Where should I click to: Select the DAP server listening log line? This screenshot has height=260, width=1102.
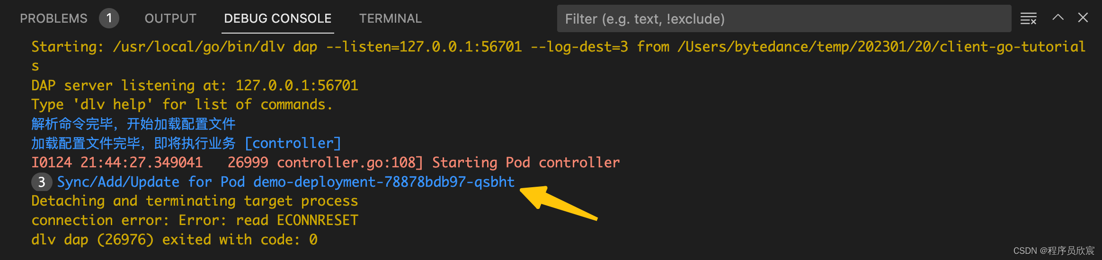(195, 86)
